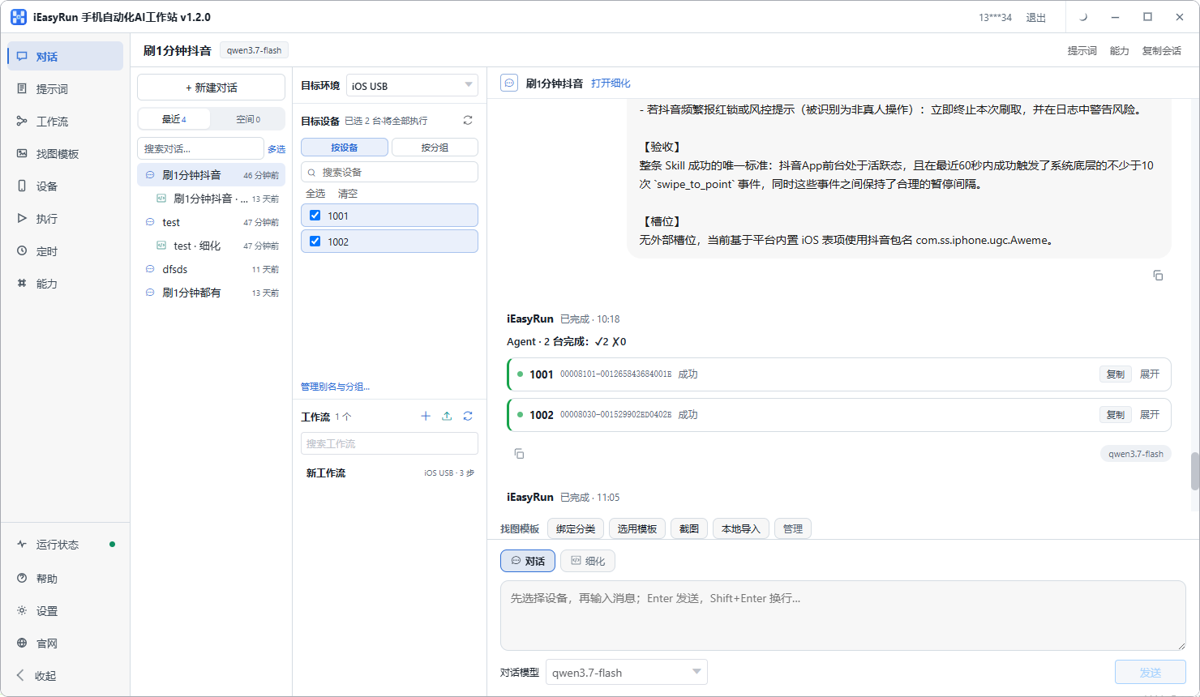Click the magnifier icon in 搜索设备 box
The image size is (1200, 697).
tap(311, 173)
